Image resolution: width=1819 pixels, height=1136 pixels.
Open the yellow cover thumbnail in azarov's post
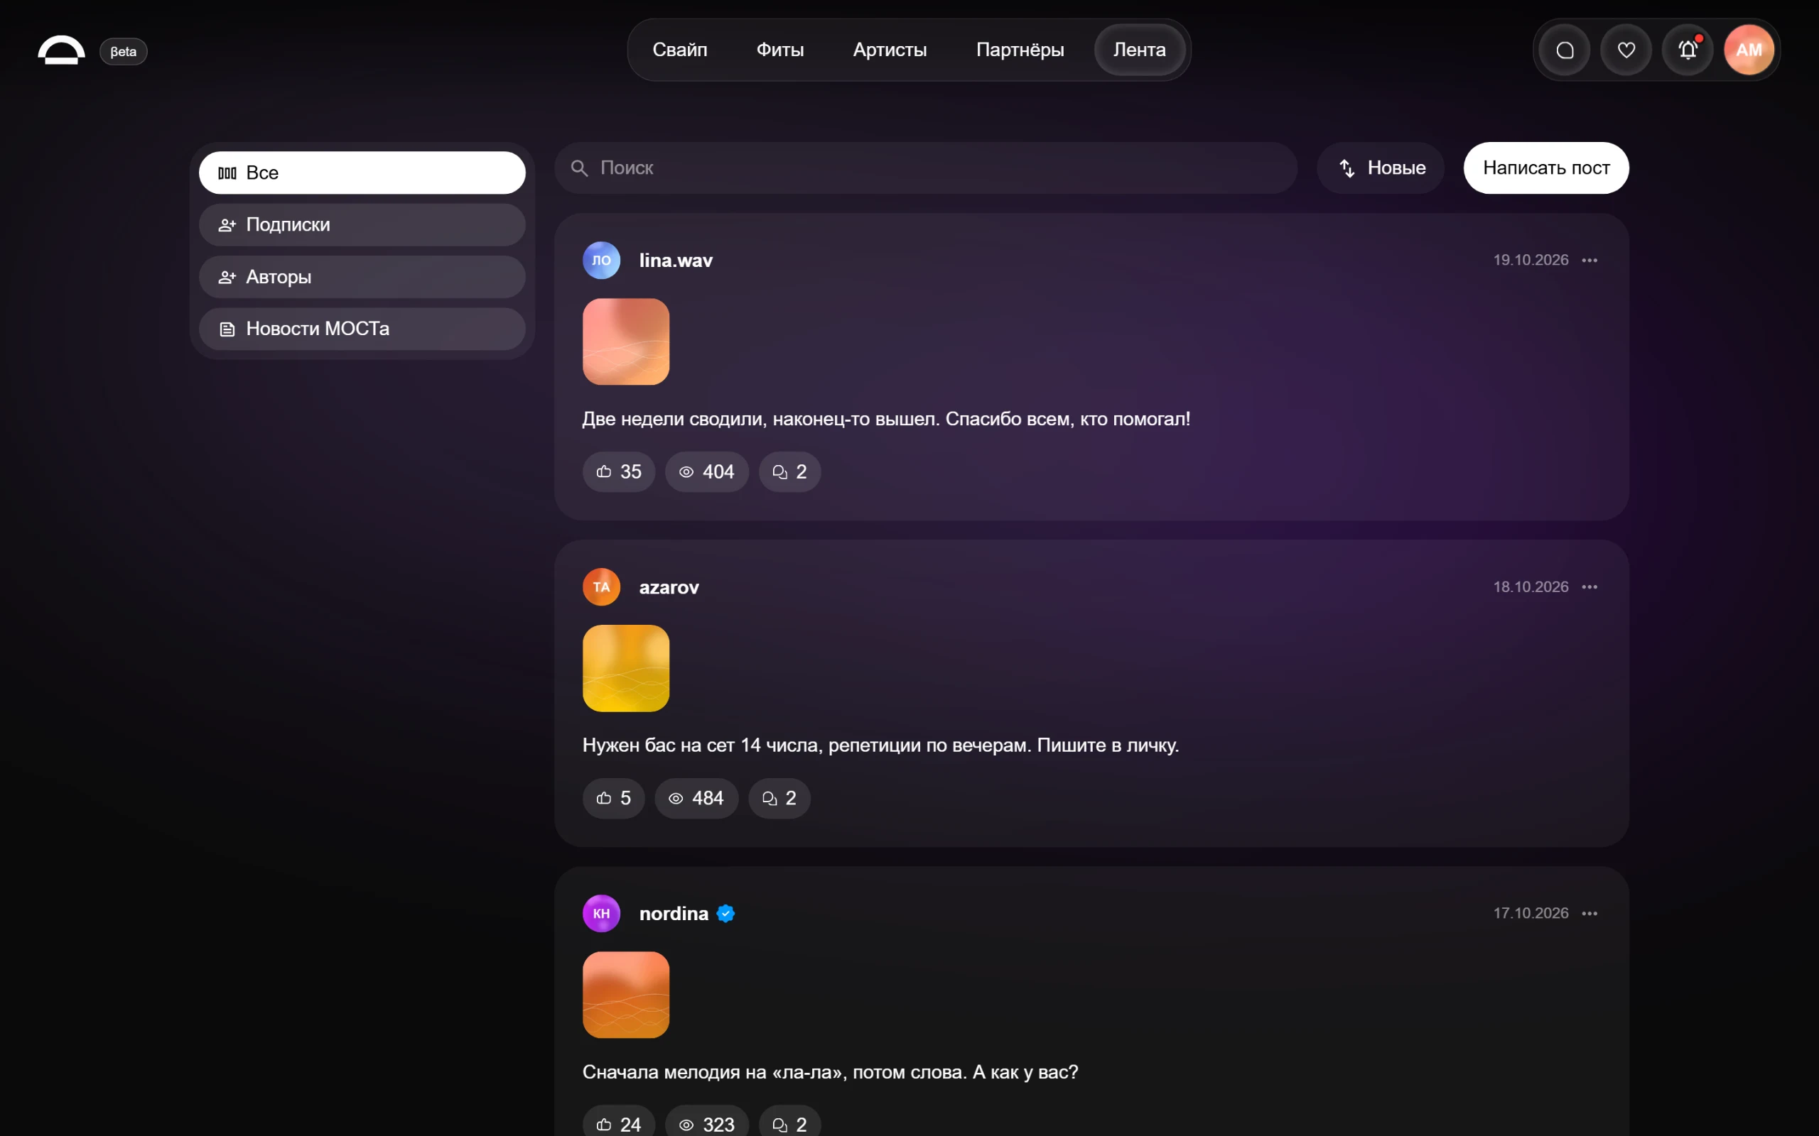(625, 668)
